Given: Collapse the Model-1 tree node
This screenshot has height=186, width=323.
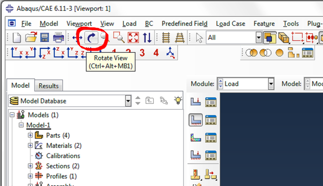Looking at the screenshot, I should [21, 125].
